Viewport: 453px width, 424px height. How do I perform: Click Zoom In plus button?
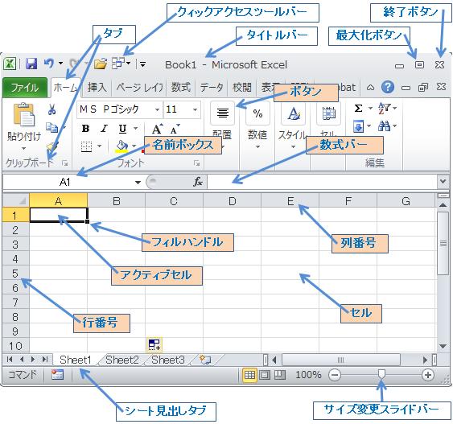click(428, 375)
